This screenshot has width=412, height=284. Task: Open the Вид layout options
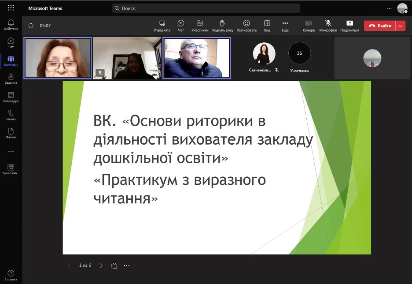[x=267, y=23]
